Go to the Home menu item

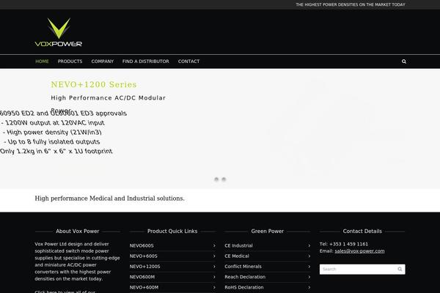click(42, 62)
